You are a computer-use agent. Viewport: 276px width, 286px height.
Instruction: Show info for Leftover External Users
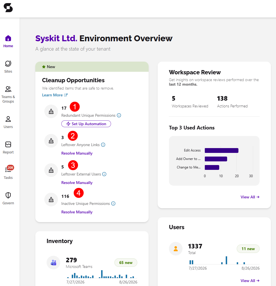[x=104, y=174]
